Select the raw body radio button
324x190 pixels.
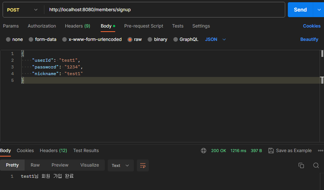(130, 39)
